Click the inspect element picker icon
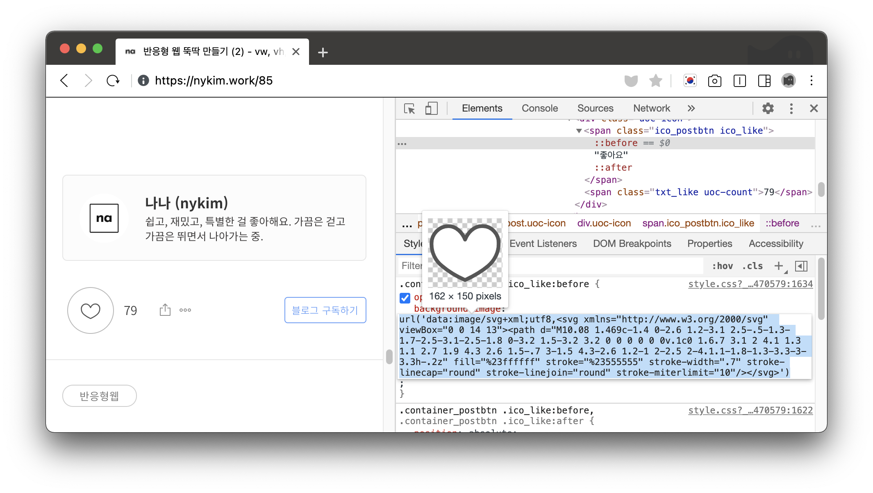This screenshot has width=873, height=493. pos(409,109)
